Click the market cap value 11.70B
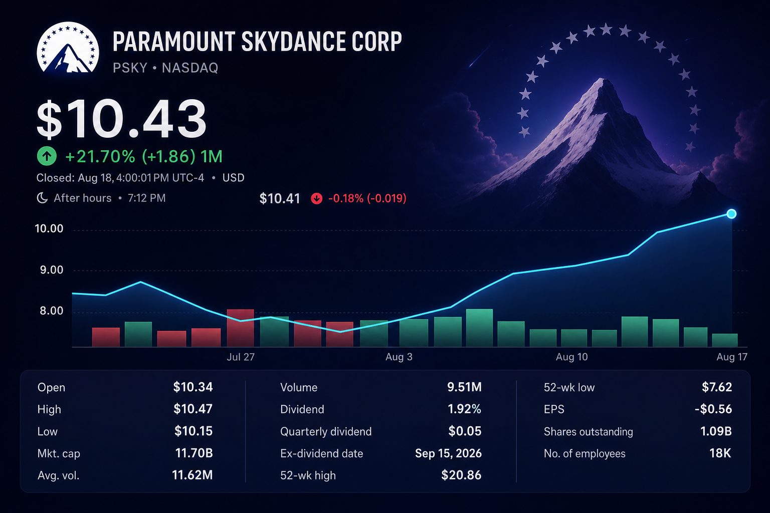The width and height of the screenshot is (770, 513). (x=194, y=453)
